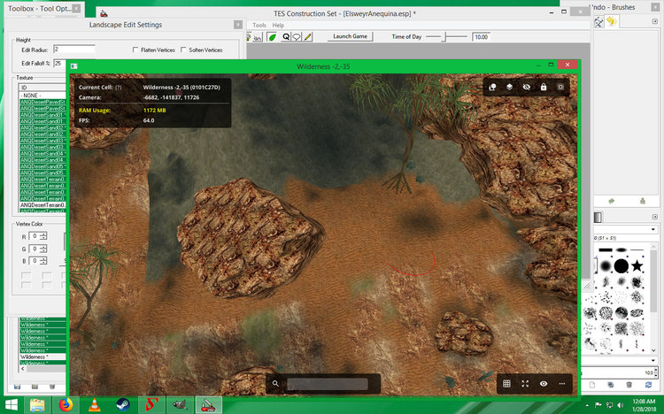Enable the Soften Vertices checkbox

[x=183, y=50]
